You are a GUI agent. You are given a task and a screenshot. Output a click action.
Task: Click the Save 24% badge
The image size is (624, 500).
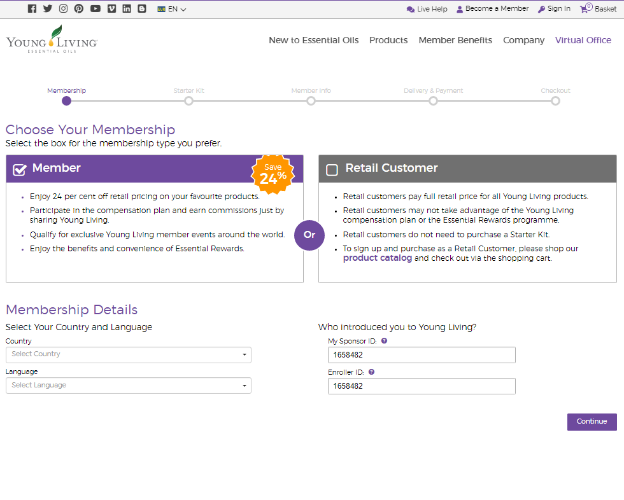click(273, 174)
